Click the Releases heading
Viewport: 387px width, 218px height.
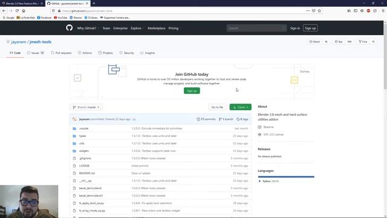264,149
